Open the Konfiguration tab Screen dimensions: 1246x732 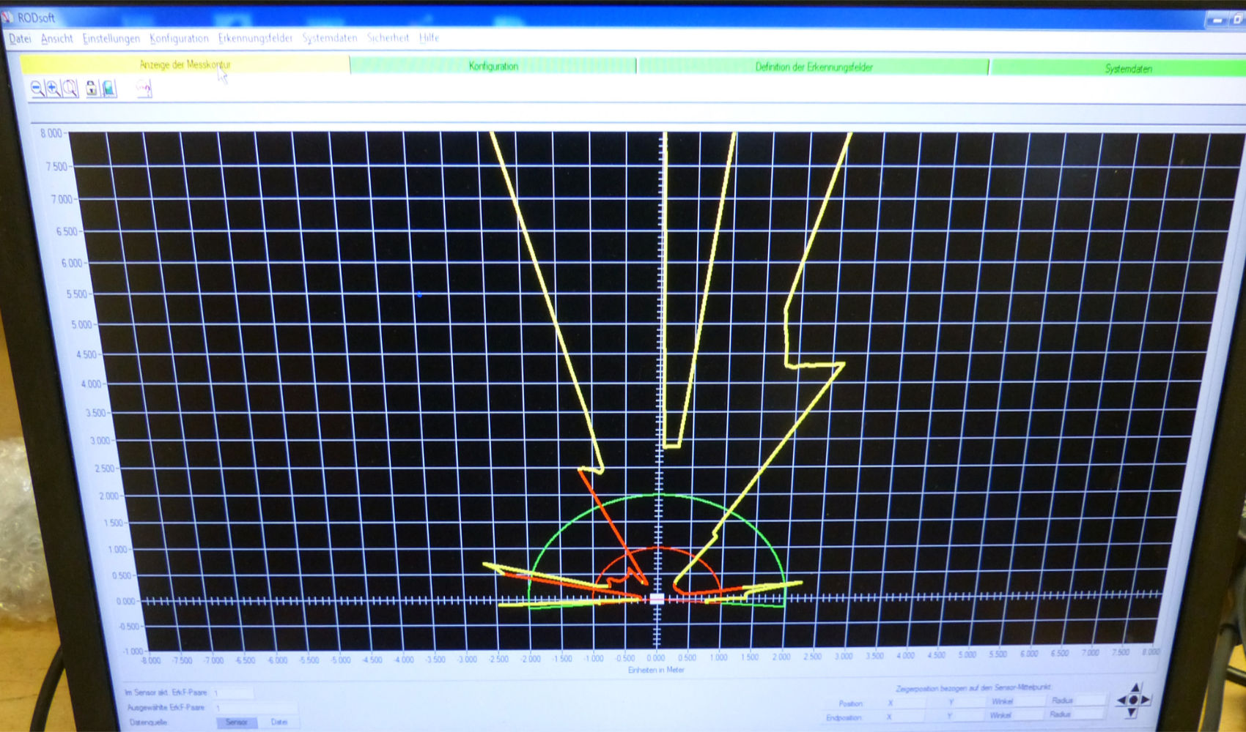[x=493, y=66]
